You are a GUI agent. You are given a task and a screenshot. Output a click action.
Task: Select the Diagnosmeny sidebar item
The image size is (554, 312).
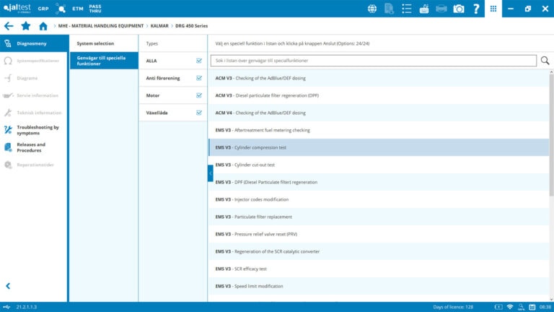coord(34,43)
